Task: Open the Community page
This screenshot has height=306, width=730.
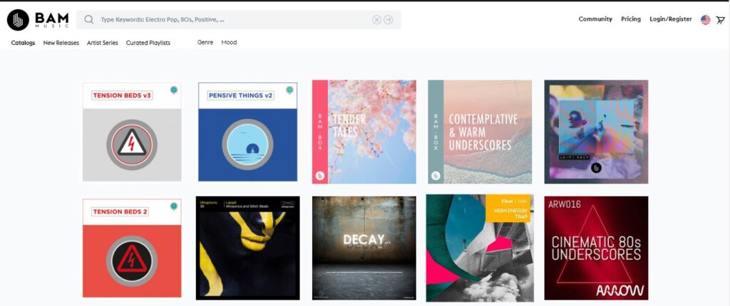Action: click(x=595, y=19)
